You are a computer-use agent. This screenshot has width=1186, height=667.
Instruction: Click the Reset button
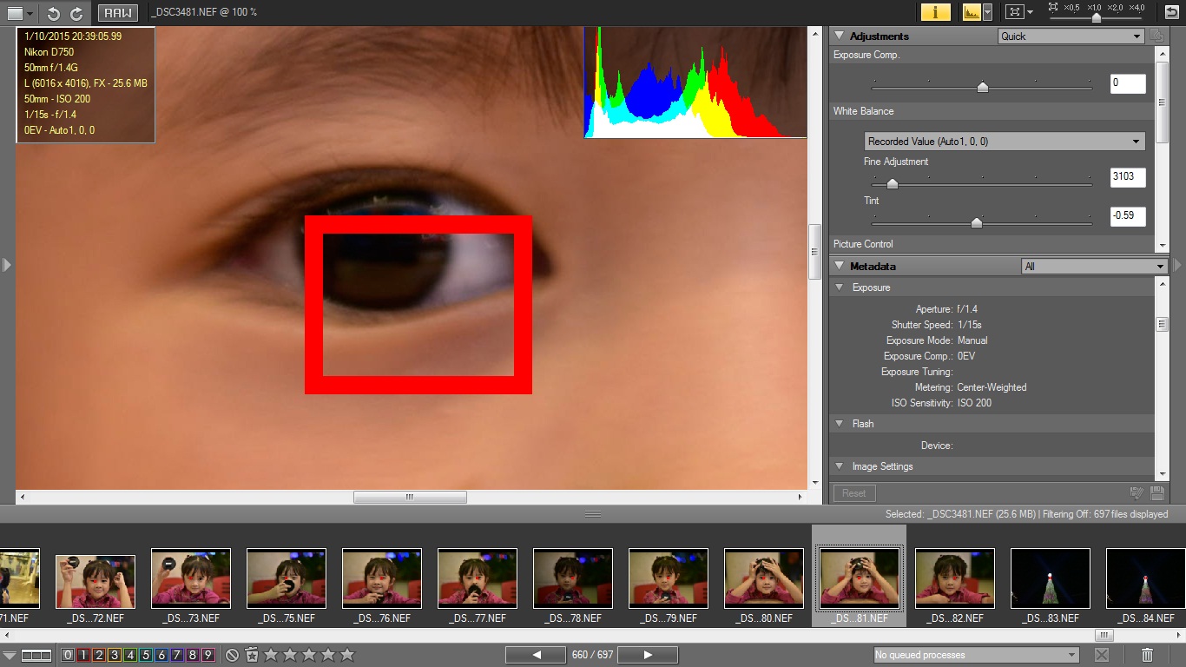tap(853, 493)
